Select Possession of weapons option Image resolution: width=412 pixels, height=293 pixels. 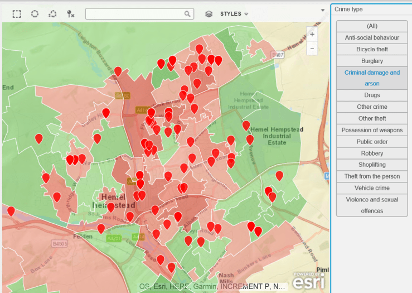coord(372,130)
